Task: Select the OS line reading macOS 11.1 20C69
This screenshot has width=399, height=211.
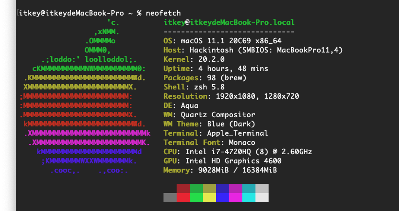Action: click(222, 41)
